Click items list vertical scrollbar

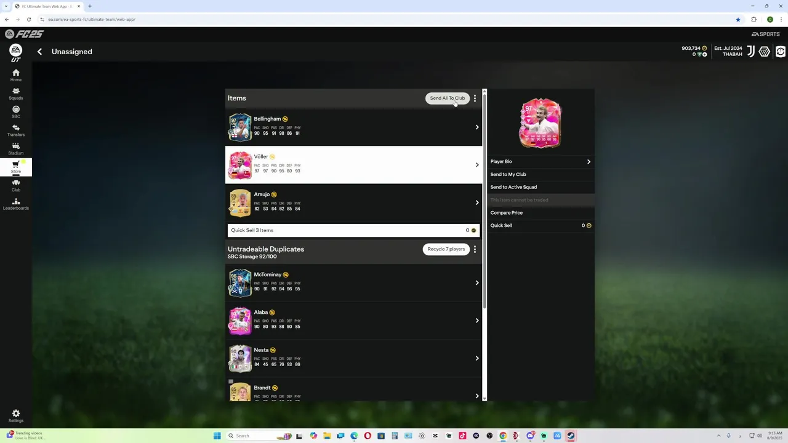[x=484, y=202]
